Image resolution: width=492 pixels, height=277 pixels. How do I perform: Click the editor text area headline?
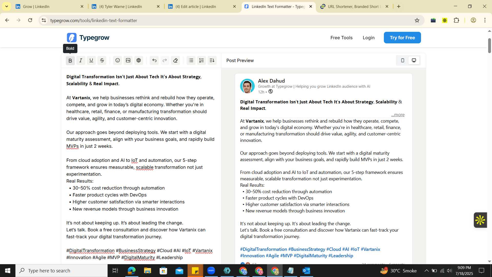coord(134,80)
